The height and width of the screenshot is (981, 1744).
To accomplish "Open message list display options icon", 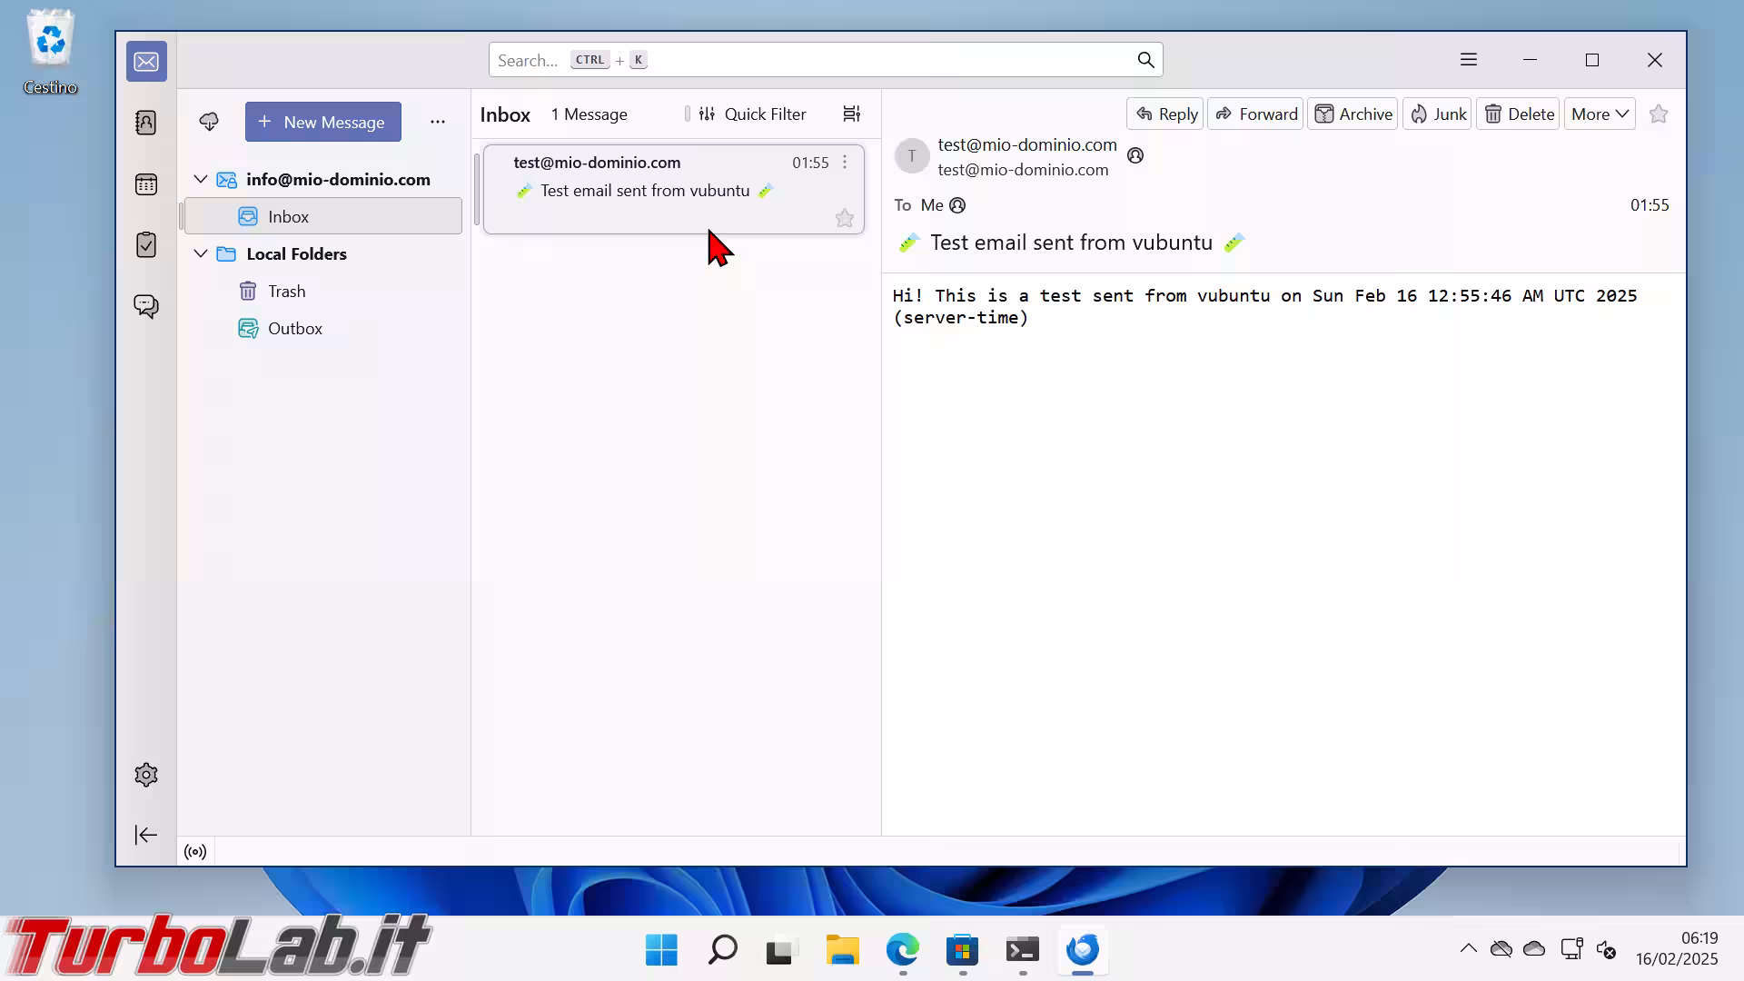I will 851,114.
